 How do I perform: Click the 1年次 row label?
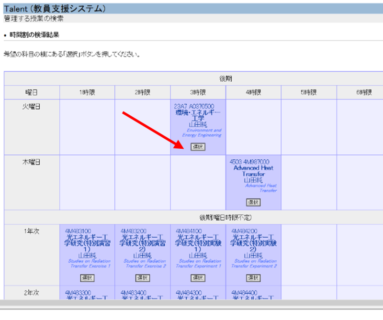click(32, 231)
